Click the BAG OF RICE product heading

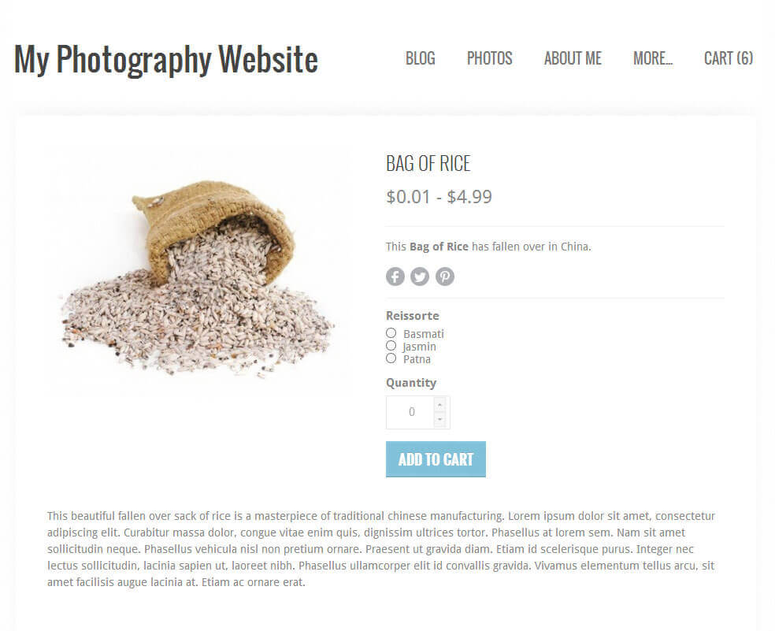428,164
